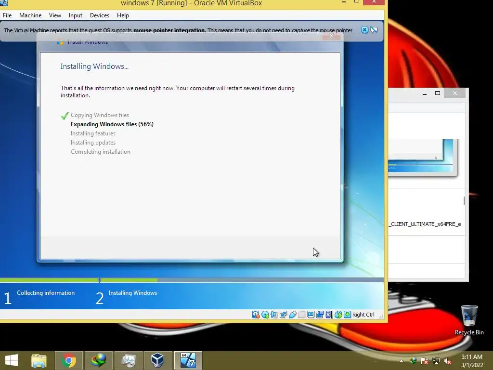The height and width of the screenshot is (370, 493).
Task: Switch to VirtualBox Manager in taskbar
Action: coord(157,360)
